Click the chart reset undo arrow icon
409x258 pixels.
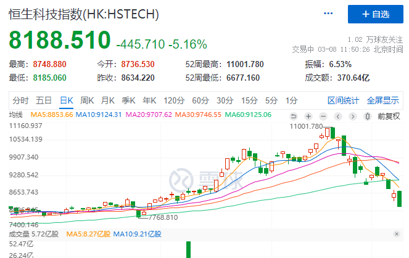click(294, 116)
